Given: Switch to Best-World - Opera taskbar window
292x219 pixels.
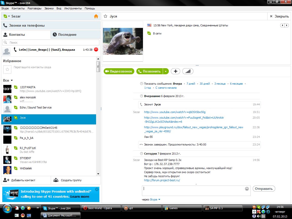Looking at the screenshot, I should (x=101, y=208).
